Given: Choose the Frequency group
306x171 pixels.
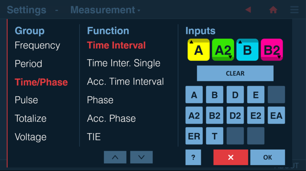Looking at the screenshot, I should 37,46.
